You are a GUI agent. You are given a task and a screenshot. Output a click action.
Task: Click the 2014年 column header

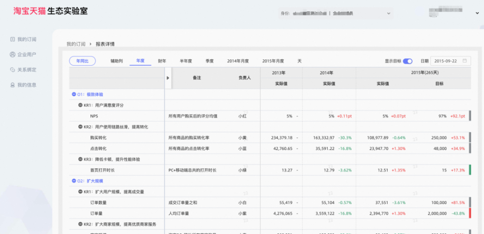(327, 73)
